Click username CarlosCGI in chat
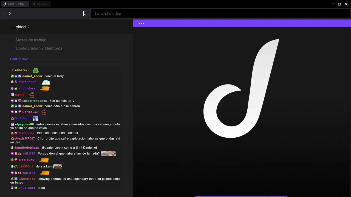Image resolution: width=351 pixels, height=197 pixels. 30,112
